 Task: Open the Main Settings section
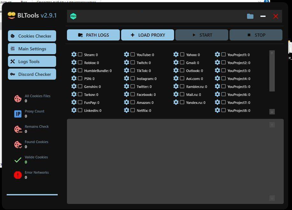32,49
